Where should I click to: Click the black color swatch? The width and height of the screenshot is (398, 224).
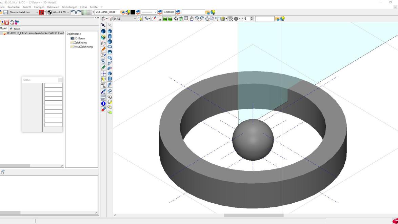pos(133,12)
